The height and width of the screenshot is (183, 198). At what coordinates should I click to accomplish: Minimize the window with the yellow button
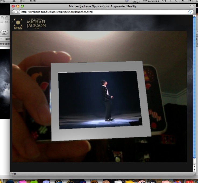tap(18, 6)
